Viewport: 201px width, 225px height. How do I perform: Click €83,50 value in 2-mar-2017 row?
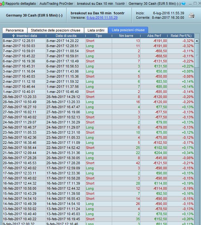[162, 82]
